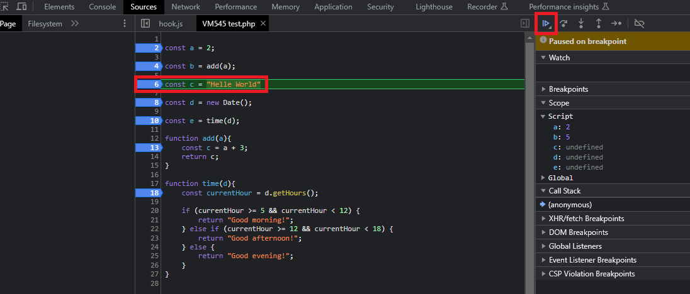Expand XHR/fetch Breakpoints section
The image size is (690, 294).
[x=586, y=219]
